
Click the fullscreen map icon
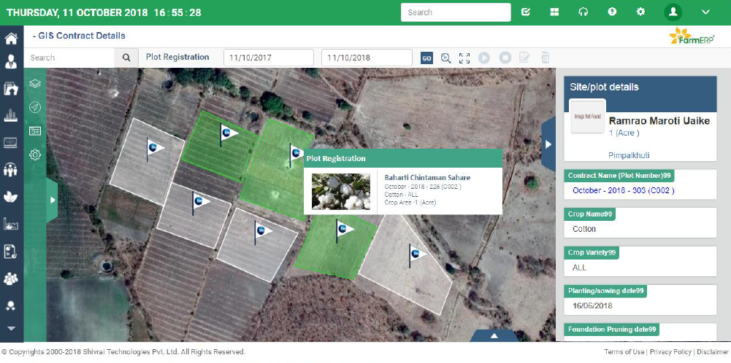464,58
